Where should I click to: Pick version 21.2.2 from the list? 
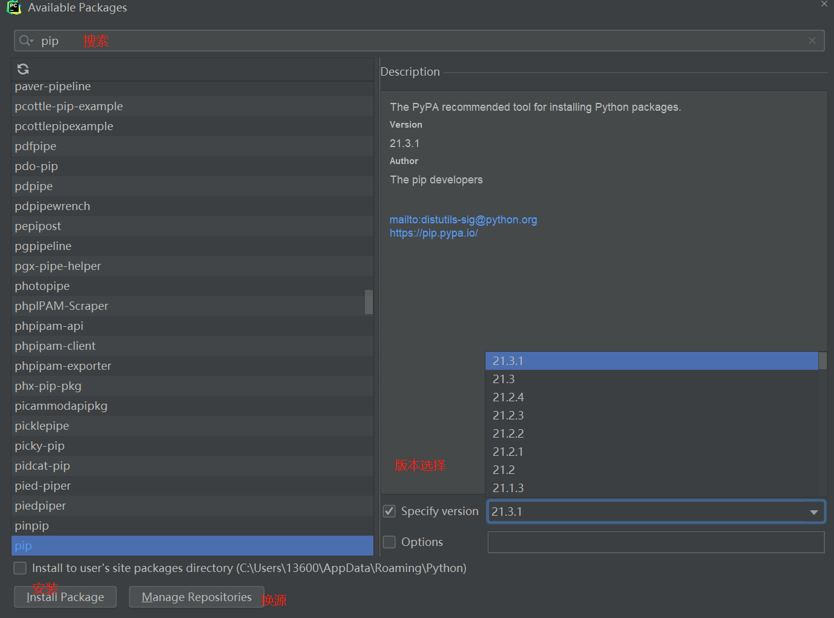click(651, 433)
